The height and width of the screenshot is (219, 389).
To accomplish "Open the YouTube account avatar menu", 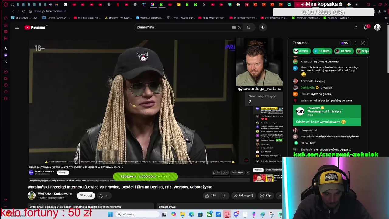I will coord(377,27).
